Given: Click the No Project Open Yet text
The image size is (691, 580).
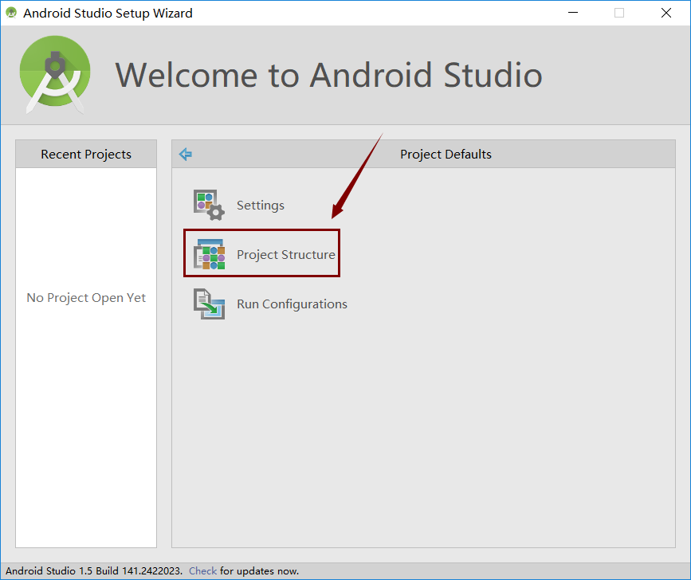Looking at the screenshot, I should [x=86, y=298].
